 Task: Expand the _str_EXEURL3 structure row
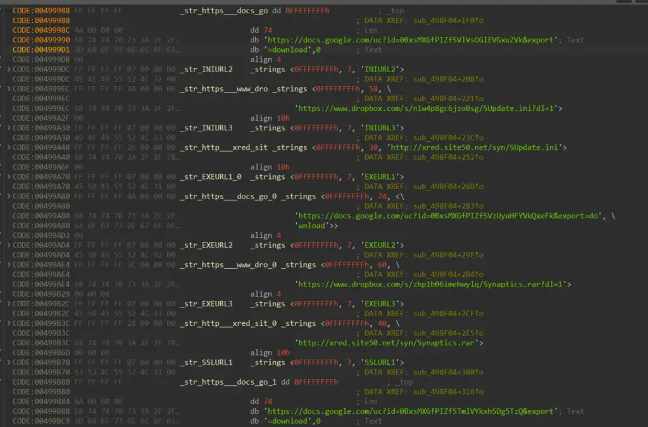pos(9,304)
